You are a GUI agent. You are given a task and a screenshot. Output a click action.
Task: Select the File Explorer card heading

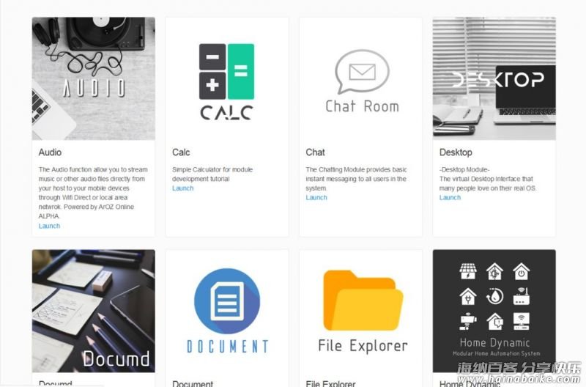[330, 383]
